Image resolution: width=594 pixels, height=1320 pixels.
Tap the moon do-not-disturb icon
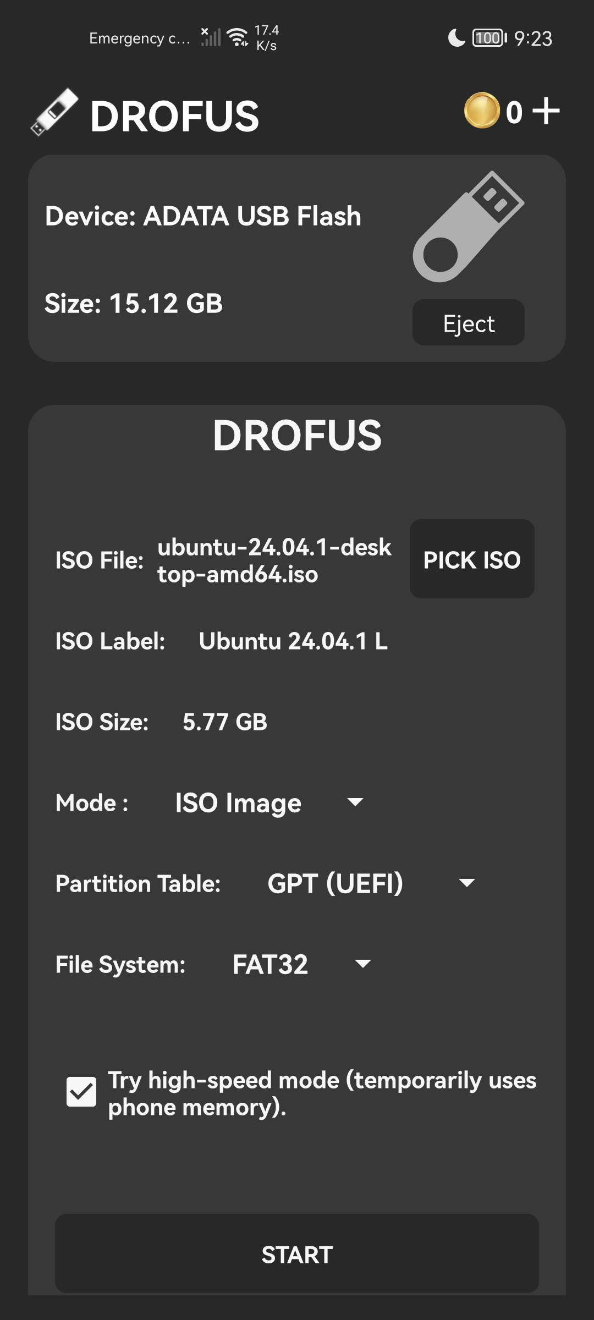pos(457,38)
